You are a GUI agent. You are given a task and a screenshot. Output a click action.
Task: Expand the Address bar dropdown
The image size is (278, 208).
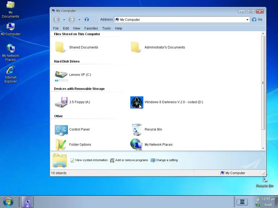247,19
